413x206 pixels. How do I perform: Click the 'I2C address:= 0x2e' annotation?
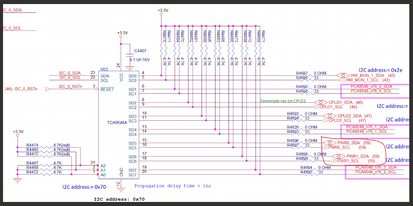(381, 70)
